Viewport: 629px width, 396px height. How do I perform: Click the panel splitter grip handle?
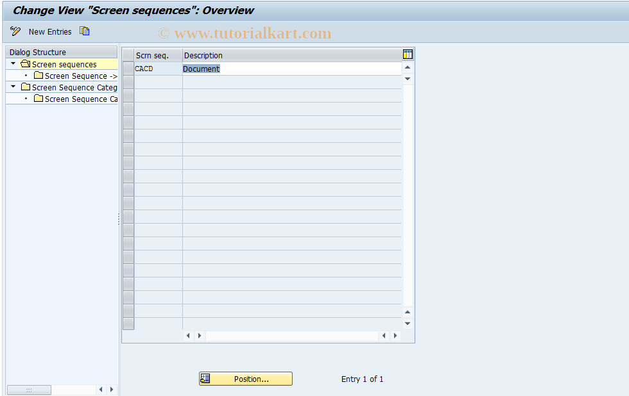click(x=119, y=219)
